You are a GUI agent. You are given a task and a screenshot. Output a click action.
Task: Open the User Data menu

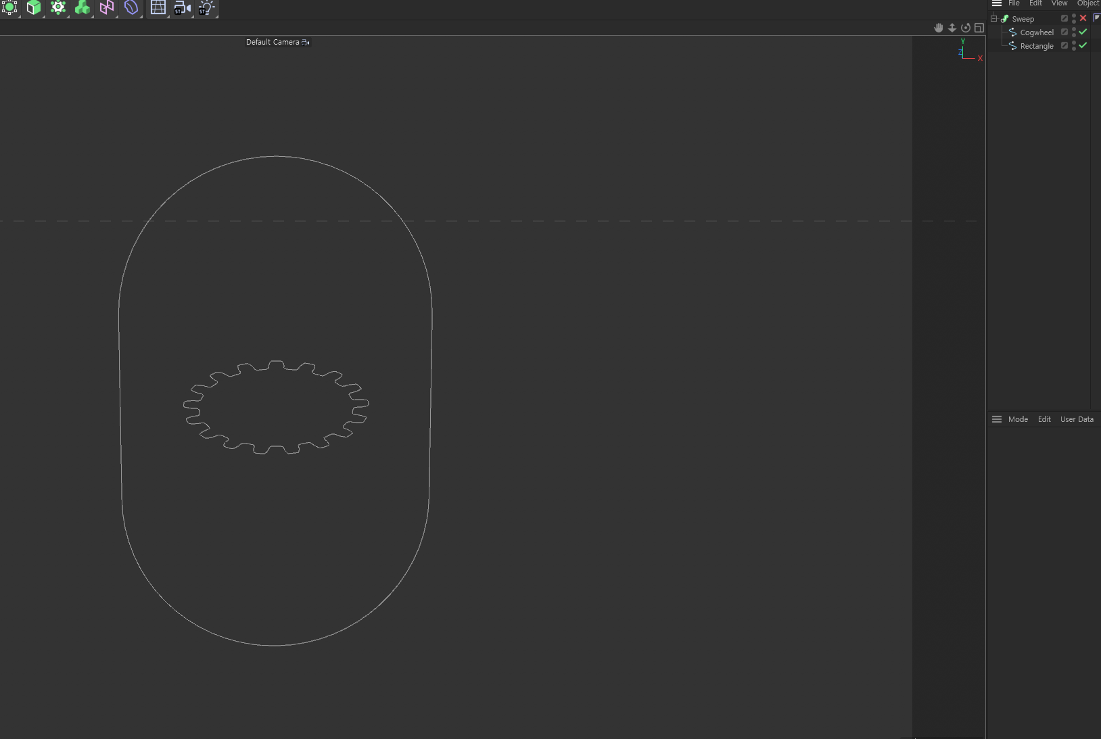coord(1077,419)
